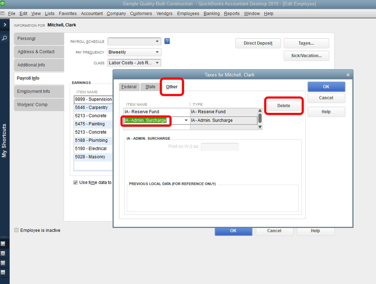
Task: Select the Payroll Info tab
Action: pyautogui.click(x=39, y=78)
